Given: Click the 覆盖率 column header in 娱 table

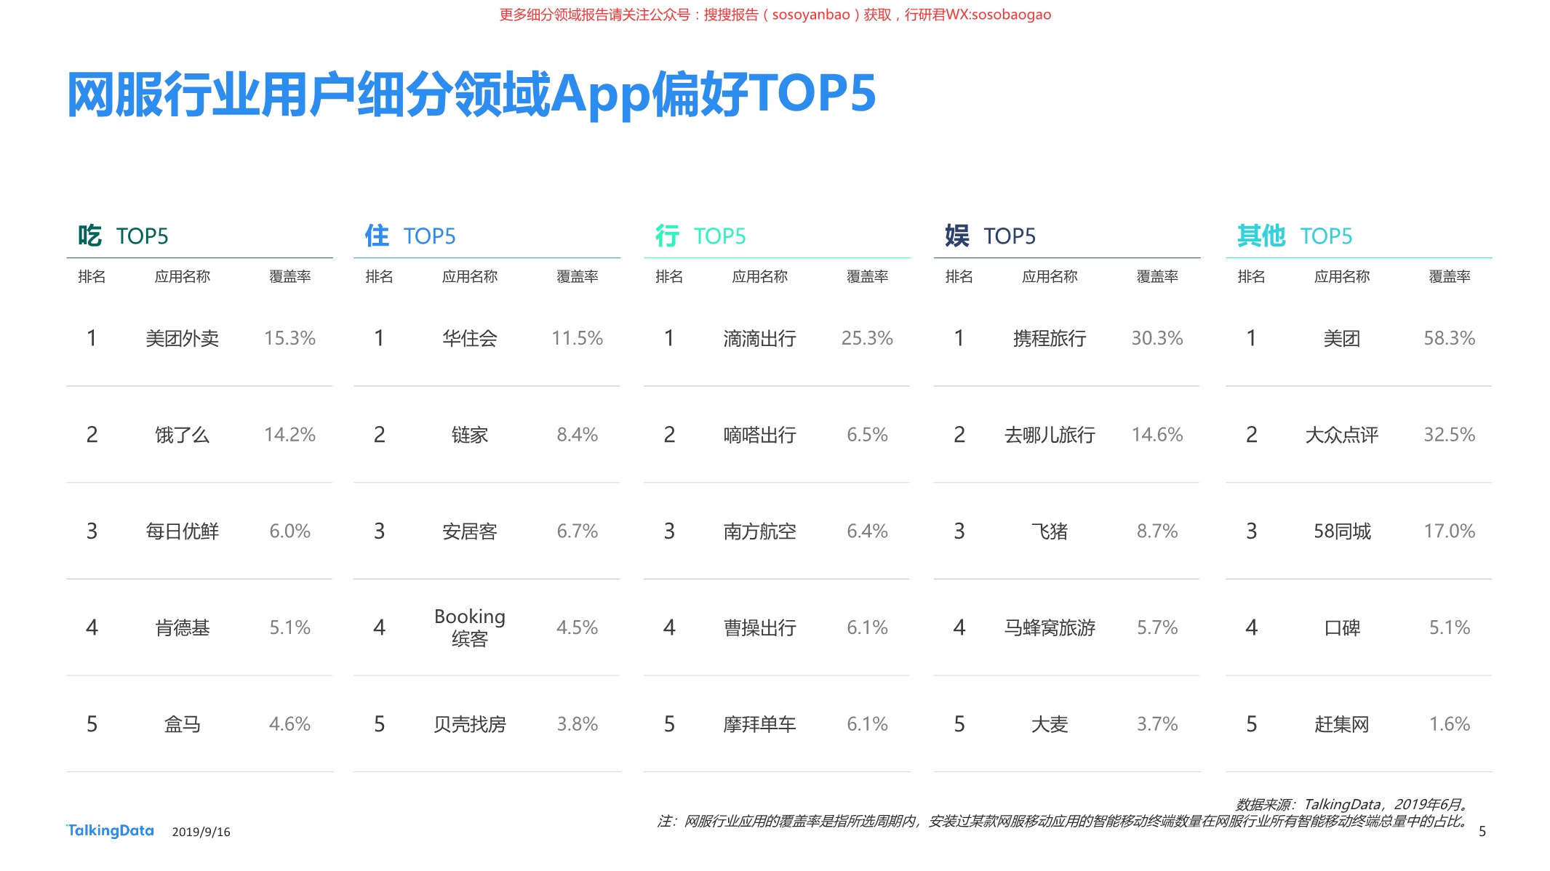Looking at the screenshot, I should point(1158,276).
